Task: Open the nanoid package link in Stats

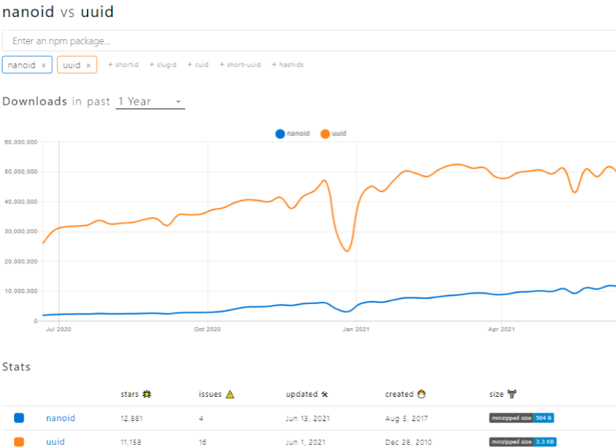Action: tap(60, 418)
